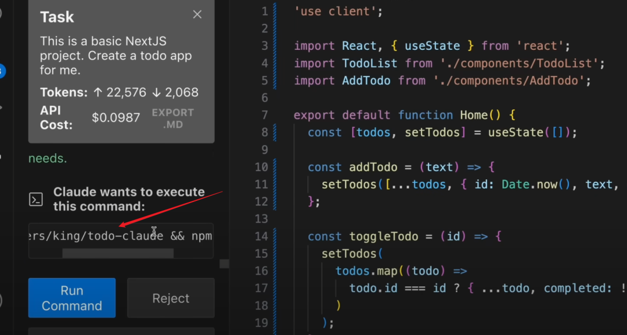This screenshot has height=335, width=627.
Task: Click the "Claude wants to execute this command:" label
Action: tap(129, 199)
